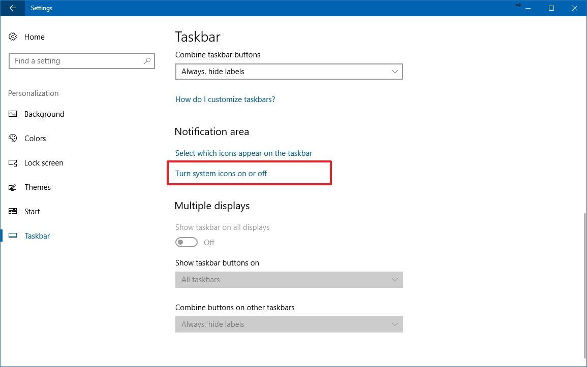Open Start settings via sidebar icon
587x367 pixels.
(x=13, y=211)
